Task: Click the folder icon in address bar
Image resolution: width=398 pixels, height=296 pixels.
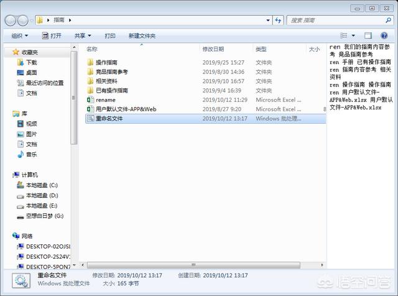Action: coord(40,20)
